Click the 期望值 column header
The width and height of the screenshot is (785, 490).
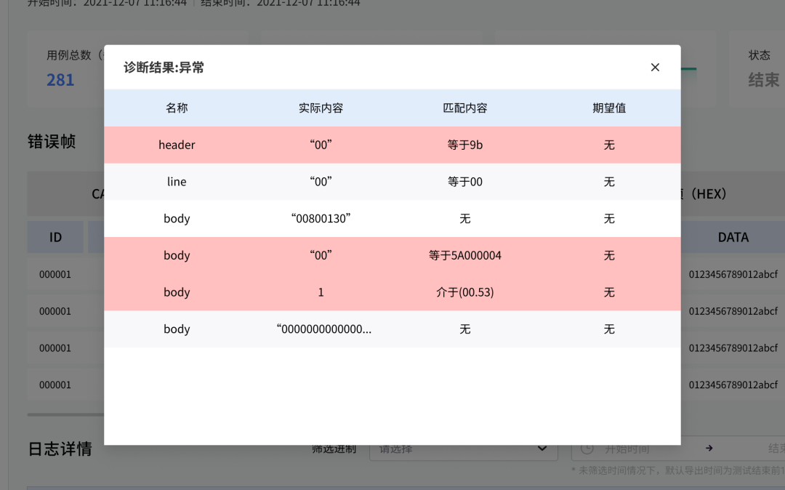pyautogui.click(x=609, y=108)
